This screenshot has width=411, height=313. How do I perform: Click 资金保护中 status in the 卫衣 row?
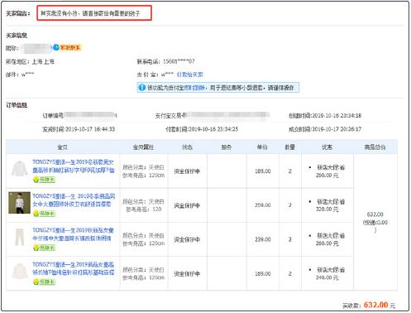click(187, 205)
